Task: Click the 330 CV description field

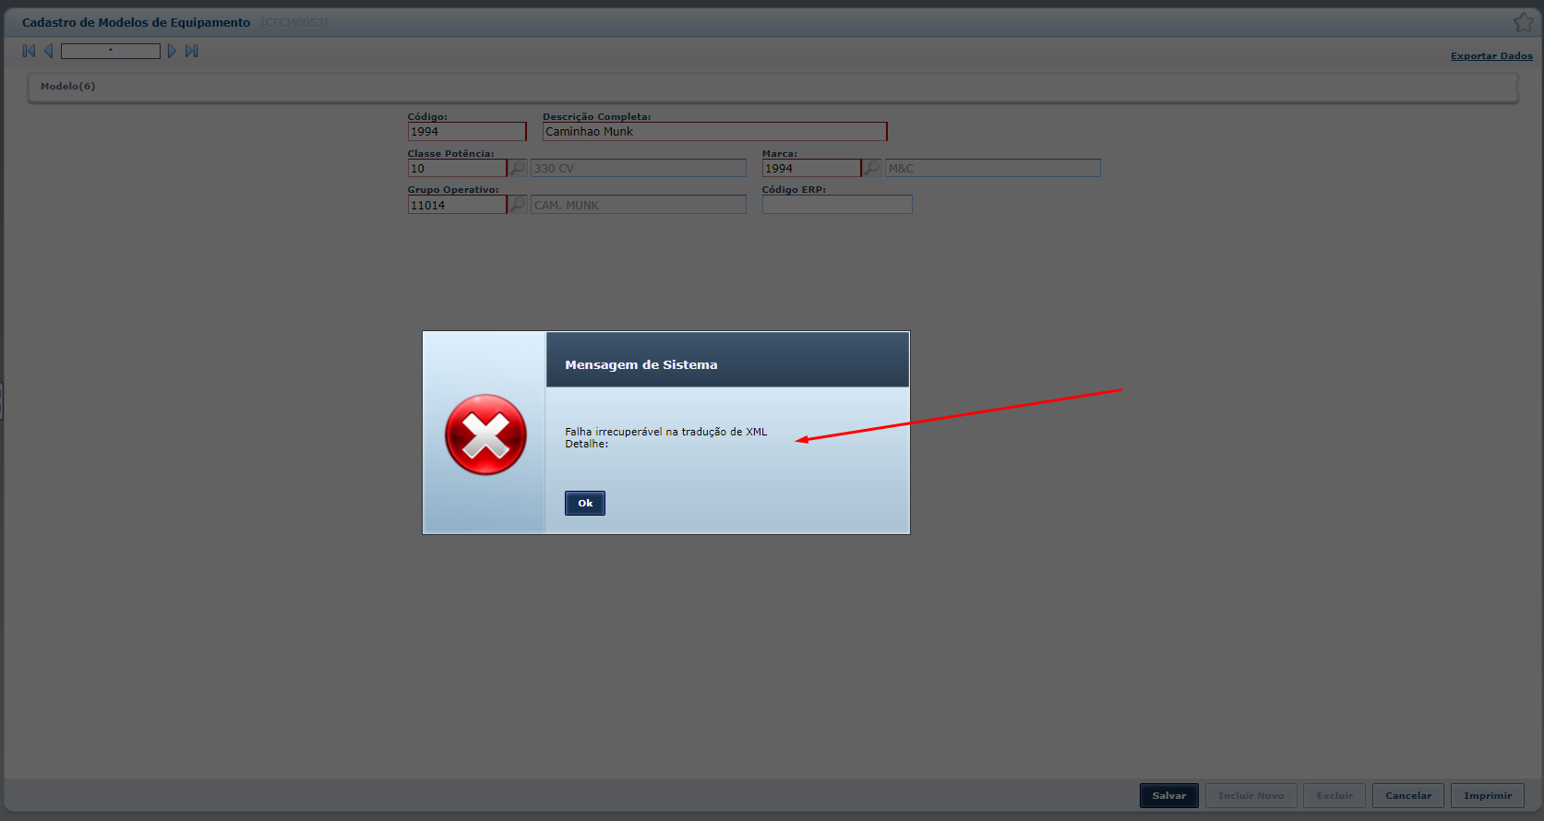Action: [x=639, y=168]
